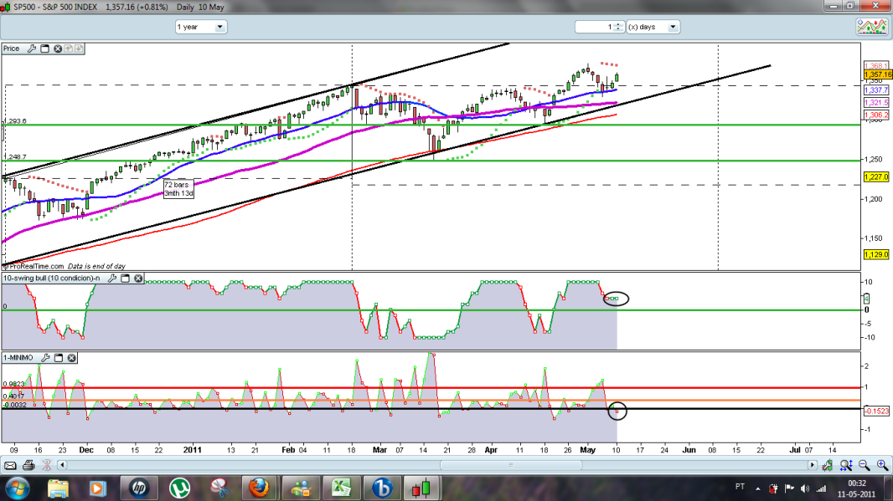The image size is (893, 501).
Task: Open Price panel wrench settings
Action: coord(32,49)
